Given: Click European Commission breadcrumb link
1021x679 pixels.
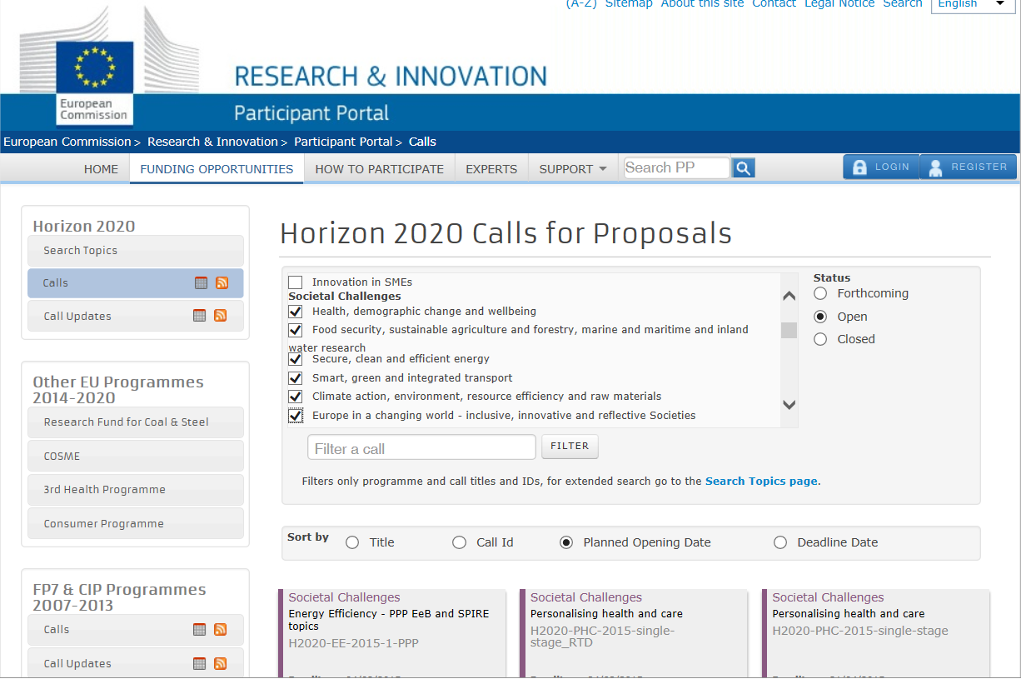Looking at the screenshot, I should tap(67, 142).
